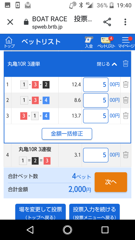Delete the entire 丸亀10R 3連単 group
Viewport: 135px width, 240px height.
coord(125,64)
